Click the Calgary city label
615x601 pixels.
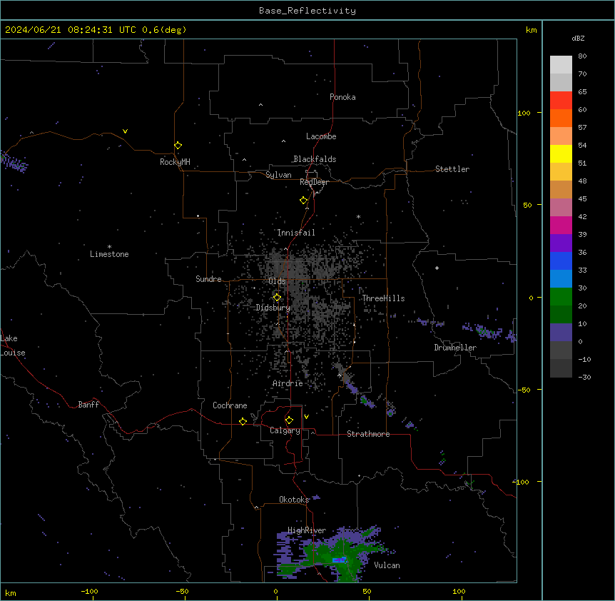[285, 430]
